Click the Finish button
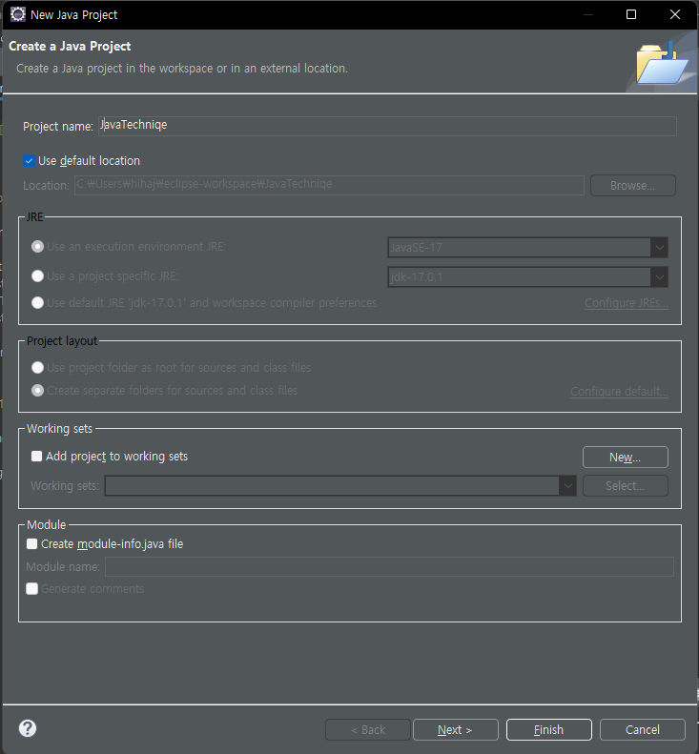699x754 pixels. pyautogui.click(x=549, y=729)
